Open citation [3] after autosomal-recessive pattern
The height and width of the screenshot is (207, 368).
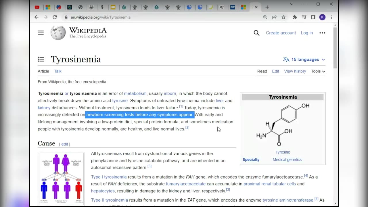pos(149,166)
